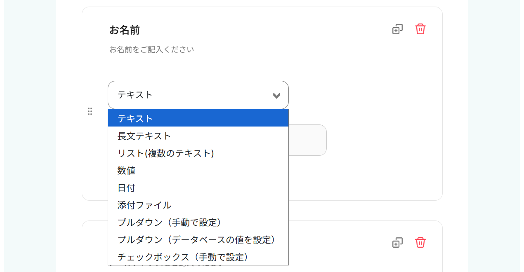Grab the drag handle dots beside the card
The image size is (524, 272).
(x=90, y=111)
